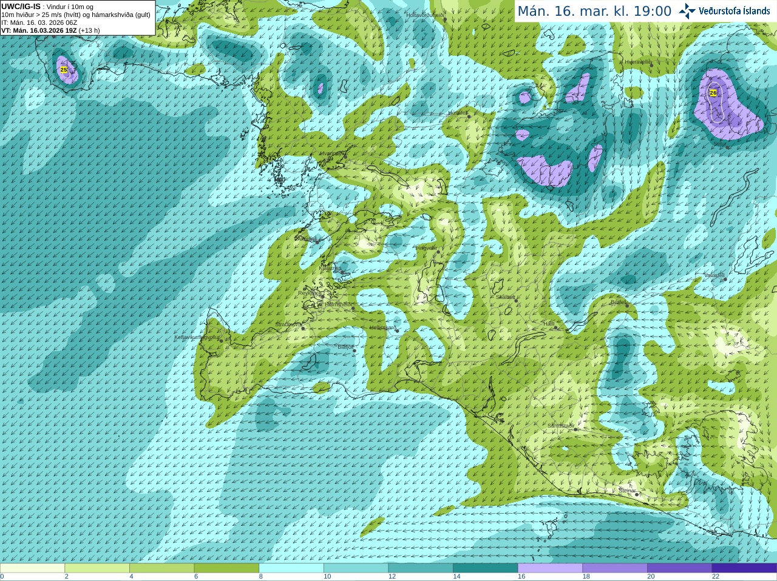Select the 20–22 m/s violet legend swatch
The height and width of the screenshot is (581, 777).
click(x=680, y=568)
